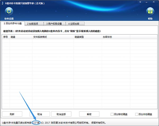The height and width of the screenshot is (126, 159).
Task: Click the 2017 洛阳夏冰软件 copyright text
Action: 75,123
